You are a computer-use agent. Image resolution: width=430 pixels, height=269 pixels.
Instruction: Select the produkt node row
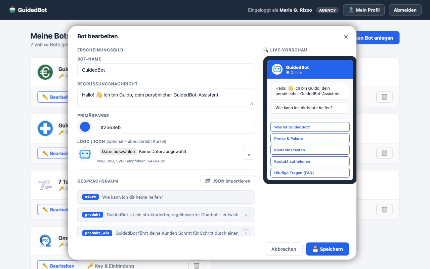(166, 215)
